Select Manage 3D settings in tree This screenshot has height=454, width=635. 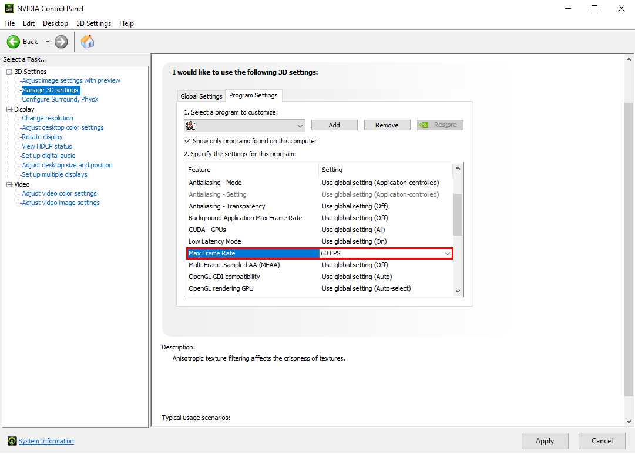pos(50,90)
